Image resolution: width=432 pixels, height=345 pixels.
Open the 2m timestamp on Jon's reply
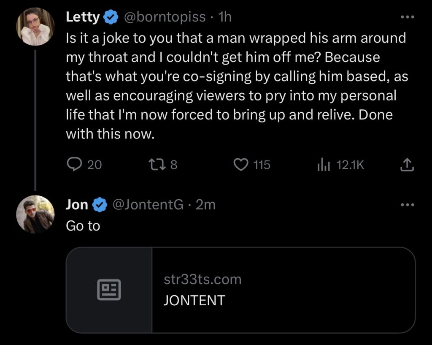tap(206, 205)
